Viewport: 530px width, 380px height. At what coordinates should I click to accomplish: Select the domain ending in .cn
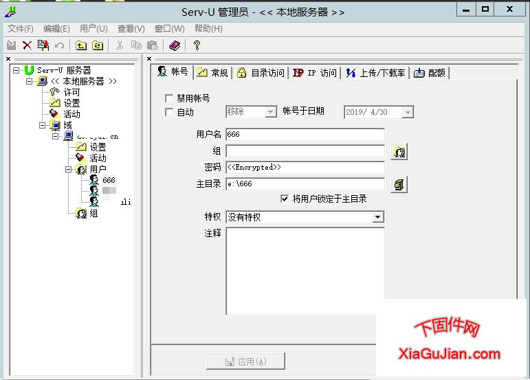click(98, 136)
